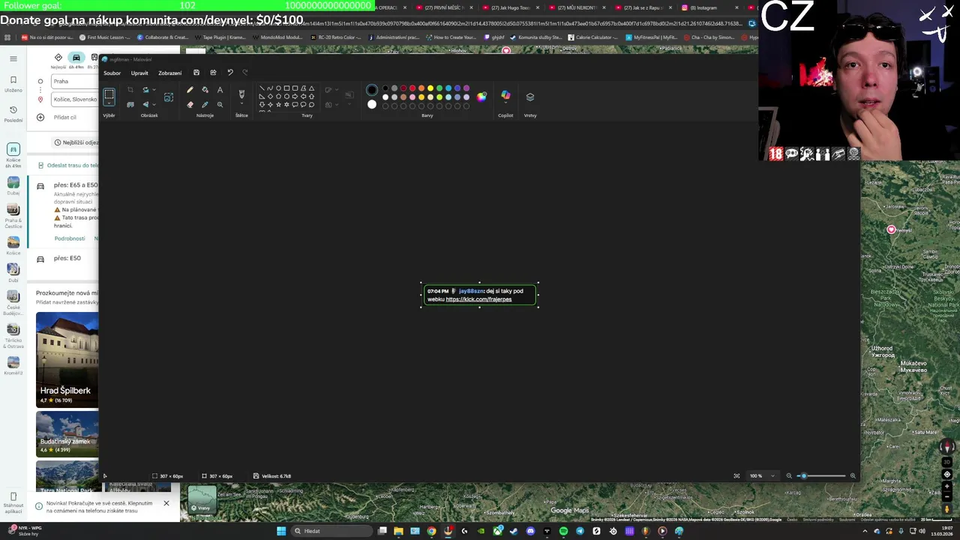960x540 pixels.
Task: Click the Praha origin field
Action: click(x=75, y=81)
